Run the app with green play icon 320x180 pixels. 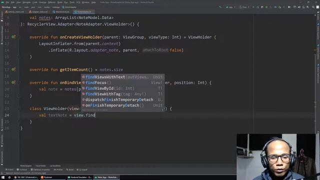click(253, 7)
